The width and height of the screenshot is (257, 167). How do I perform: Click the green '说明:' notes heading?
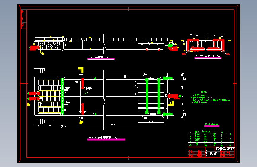[204, 92]
